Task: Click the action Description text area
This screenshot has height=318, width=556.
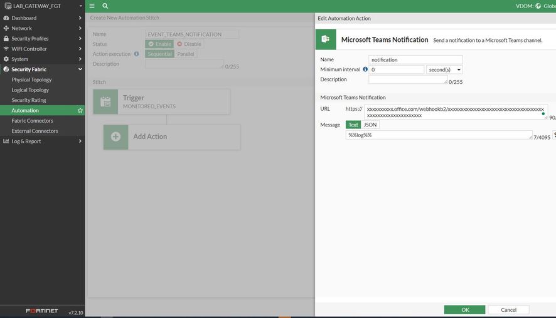Action: tap(408, 79)
